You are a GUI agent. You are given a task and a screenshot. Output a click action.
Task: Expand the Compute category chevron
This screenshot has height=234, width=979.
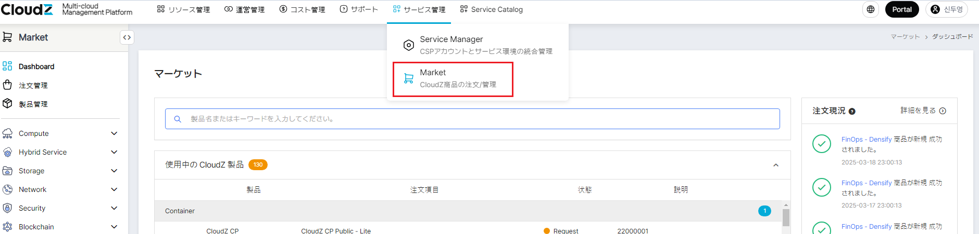click(x=114, y=133)
